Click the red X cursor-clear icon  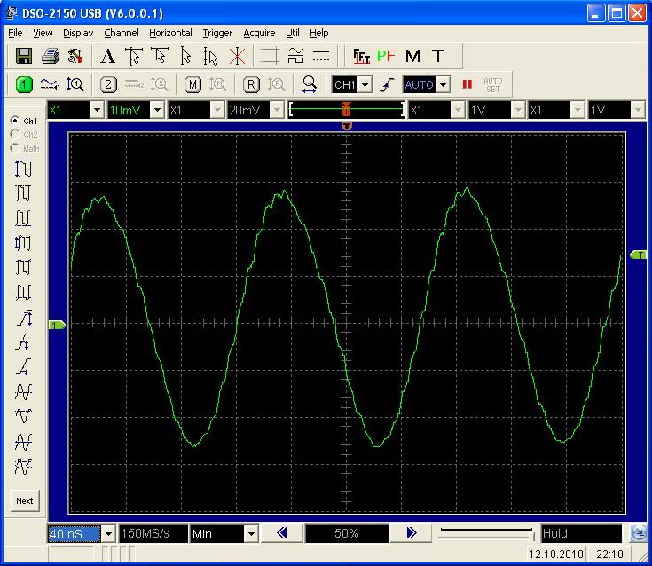237,56
